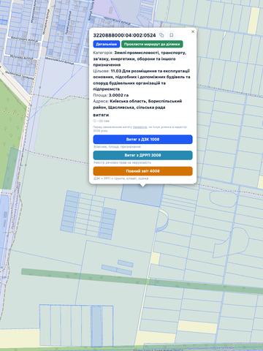Click the area value 3.0002 га
This screenshot has height=351, width=263.
[118, 95]
